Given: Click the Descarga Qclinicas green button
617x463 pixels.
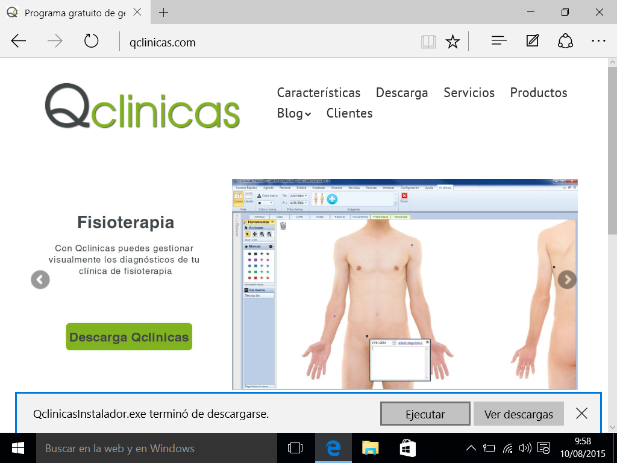Looking at the screenshot, I should click(x=129, y=337).
